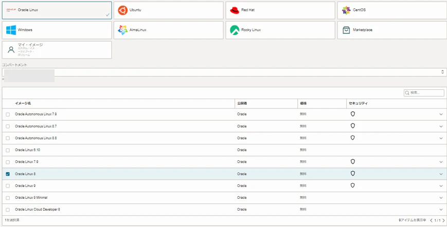Viewport: 447px width, 227px height.
Task: Click the search magnifier icon
Action: [407, 93]
